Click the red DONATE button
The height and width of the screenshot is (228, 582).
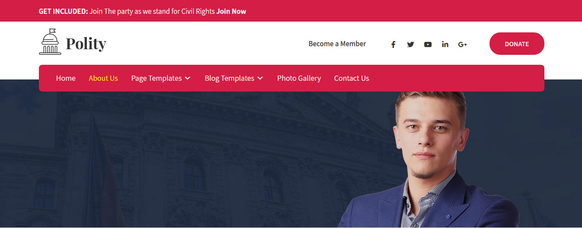point(517,44)
